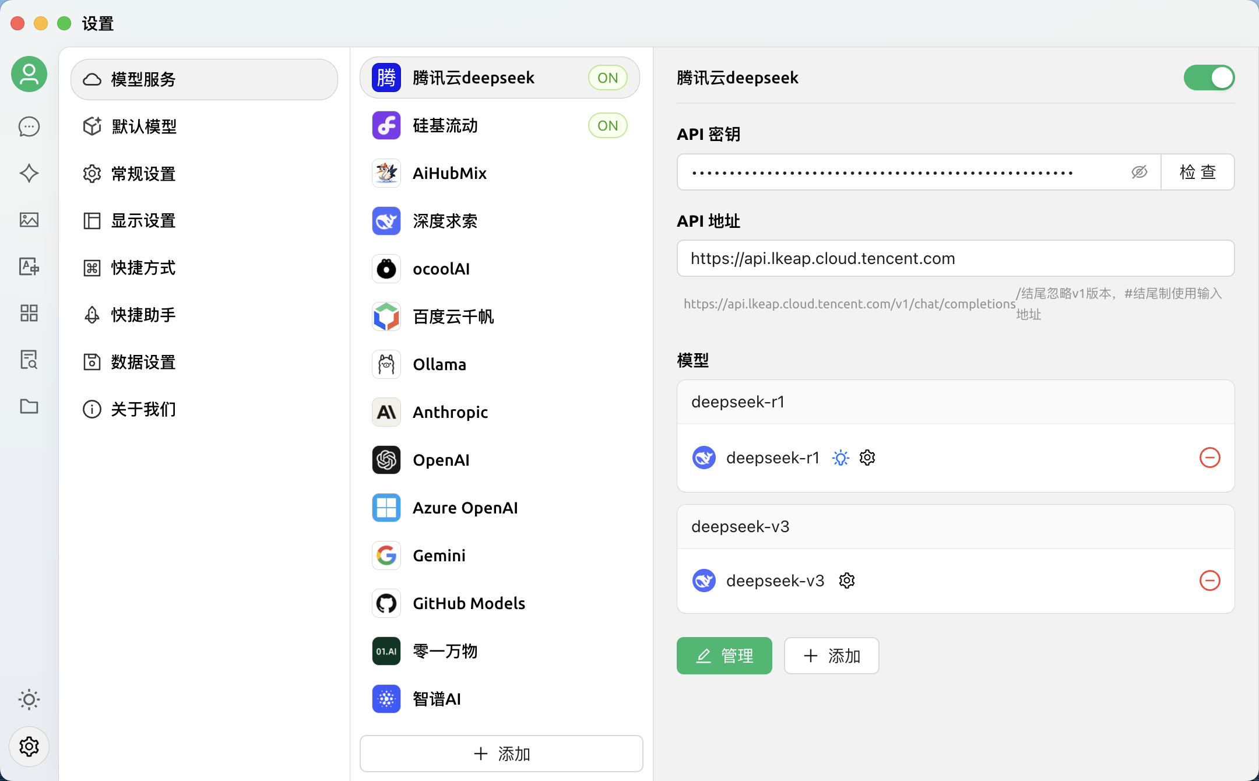Toggle API key visibility eye icon
The width and height of the screenshot is (1259, 781).
click(1140, 172)
